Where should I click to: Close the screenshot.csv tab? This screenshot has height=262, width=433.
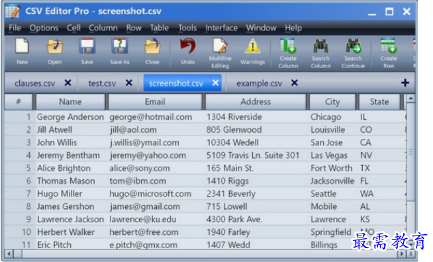click(216, 83)
